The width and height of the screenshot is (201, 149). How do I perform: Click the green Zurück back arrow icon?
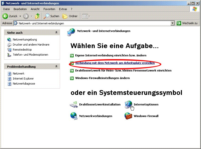5,16
